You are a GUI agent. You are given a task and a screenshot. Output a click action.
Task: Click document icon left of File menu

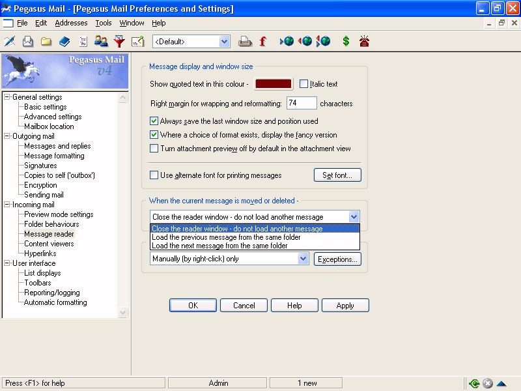8,23
